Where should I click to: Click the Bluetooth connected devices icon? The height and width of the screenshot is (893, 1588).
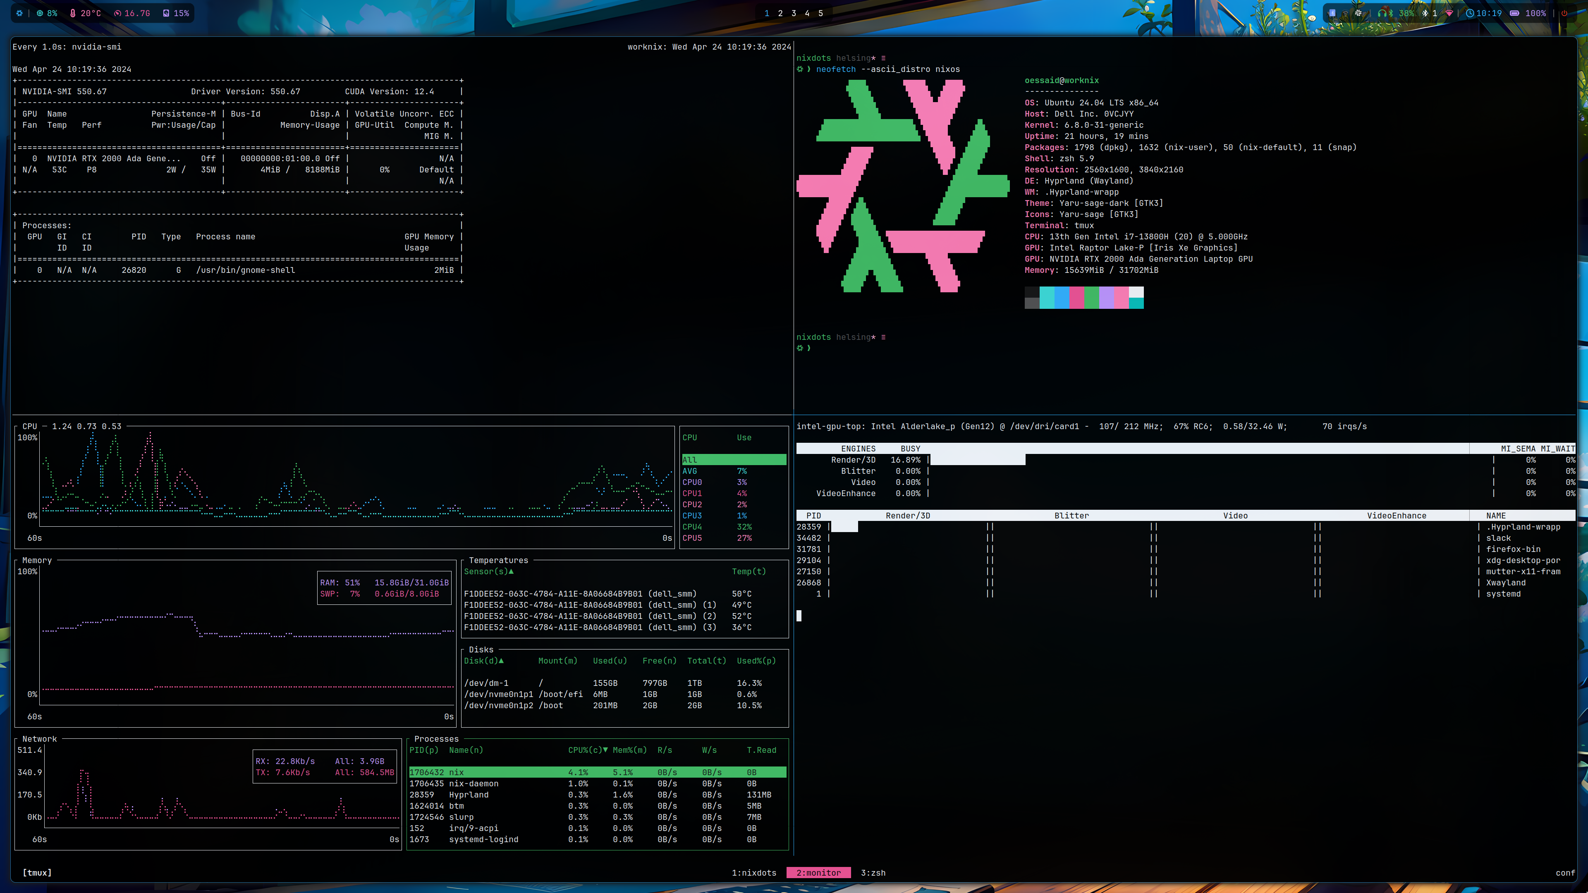[x=1425, y=13]
